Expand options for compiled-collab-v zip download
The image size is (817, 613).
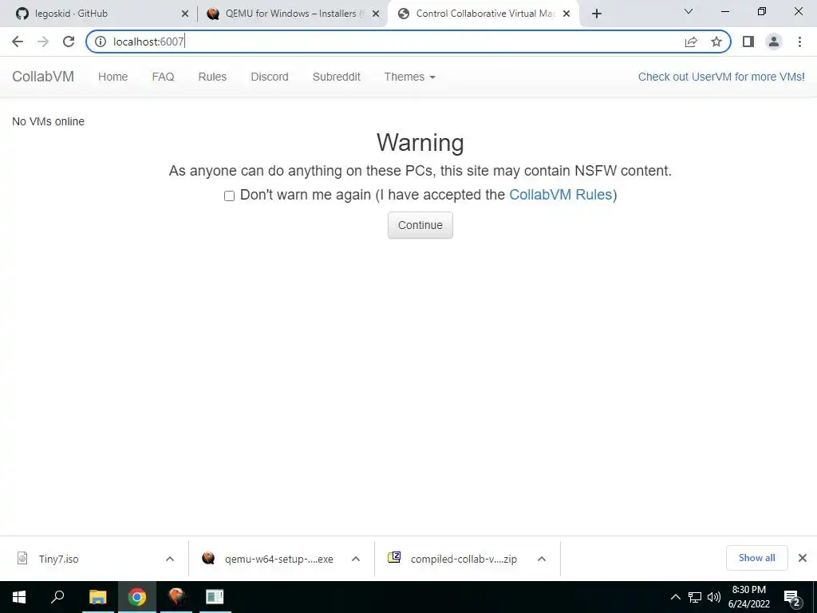click(x=542, y=559)
